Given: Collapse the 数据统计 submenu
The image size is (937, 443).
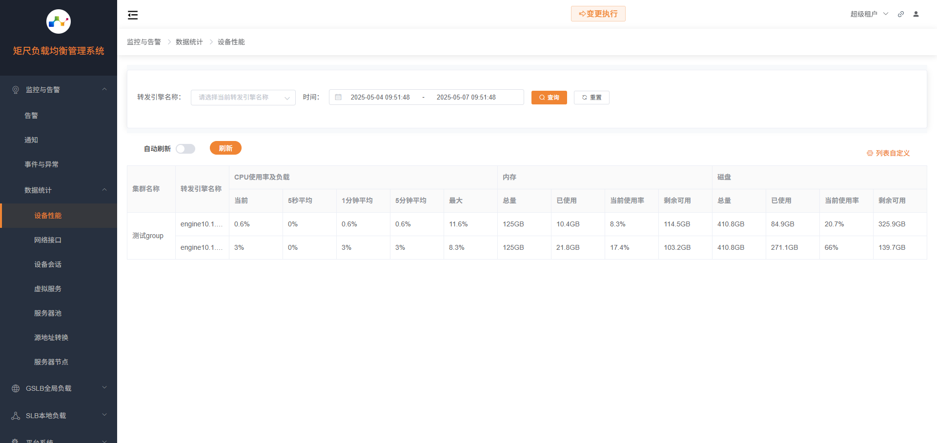Looking at the screenshot, I should pyautogui.click(x=104, y=190).
